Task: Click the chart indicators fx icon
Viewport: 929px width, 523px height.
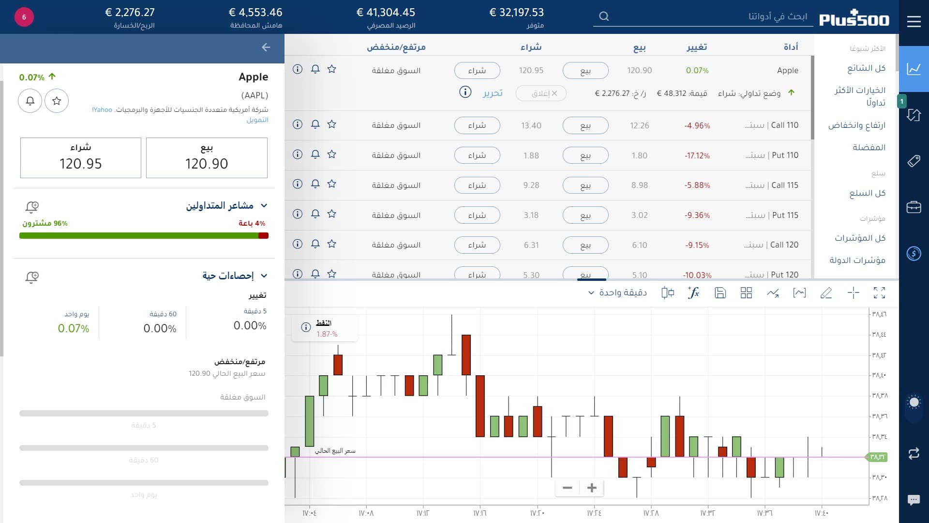Action: click(x=693, y=292)
